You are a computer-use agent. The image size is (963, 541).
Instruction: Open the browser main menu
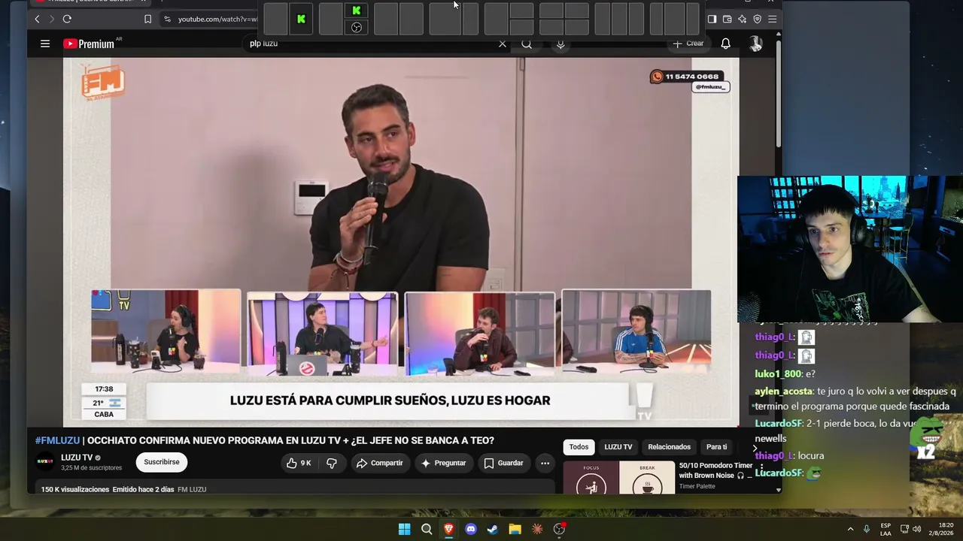click(x=772, y=19)
